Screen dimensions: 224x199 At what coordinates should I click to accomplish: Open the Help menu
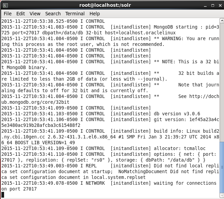coord(95,14)
